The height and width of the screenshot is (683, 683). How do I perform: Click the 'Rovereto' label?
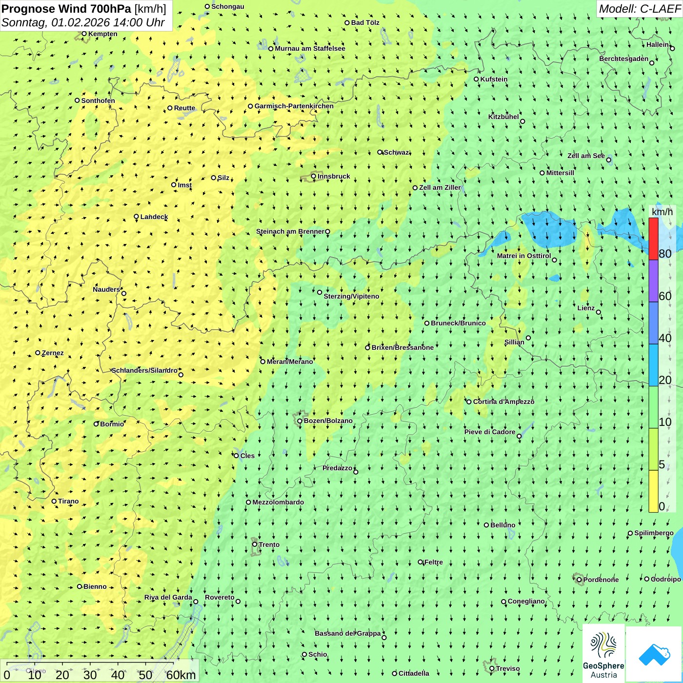pos(220,597)
